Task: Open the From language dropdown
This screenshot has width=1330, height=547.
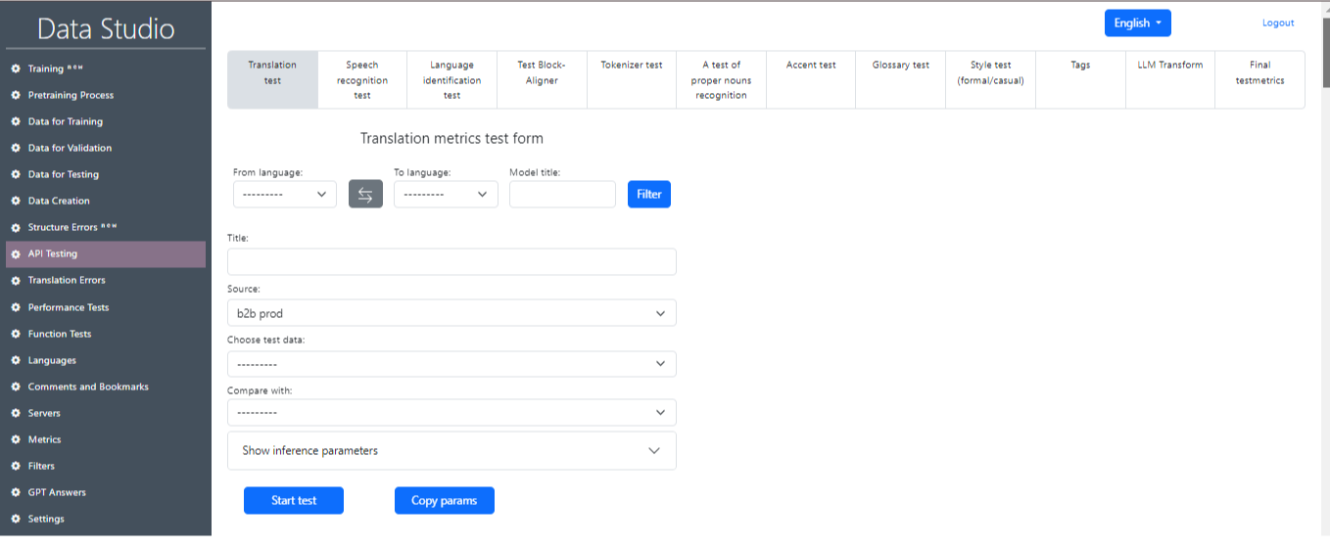Action: tap(284, 195)
